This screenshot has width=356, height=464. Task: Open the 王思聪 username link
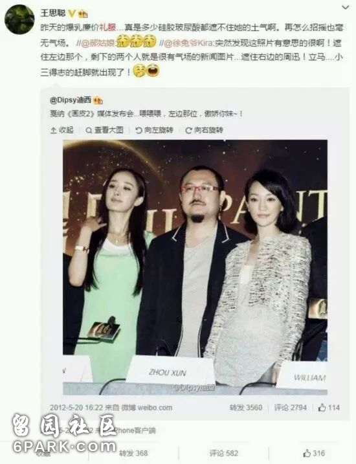tap(53, 13)
